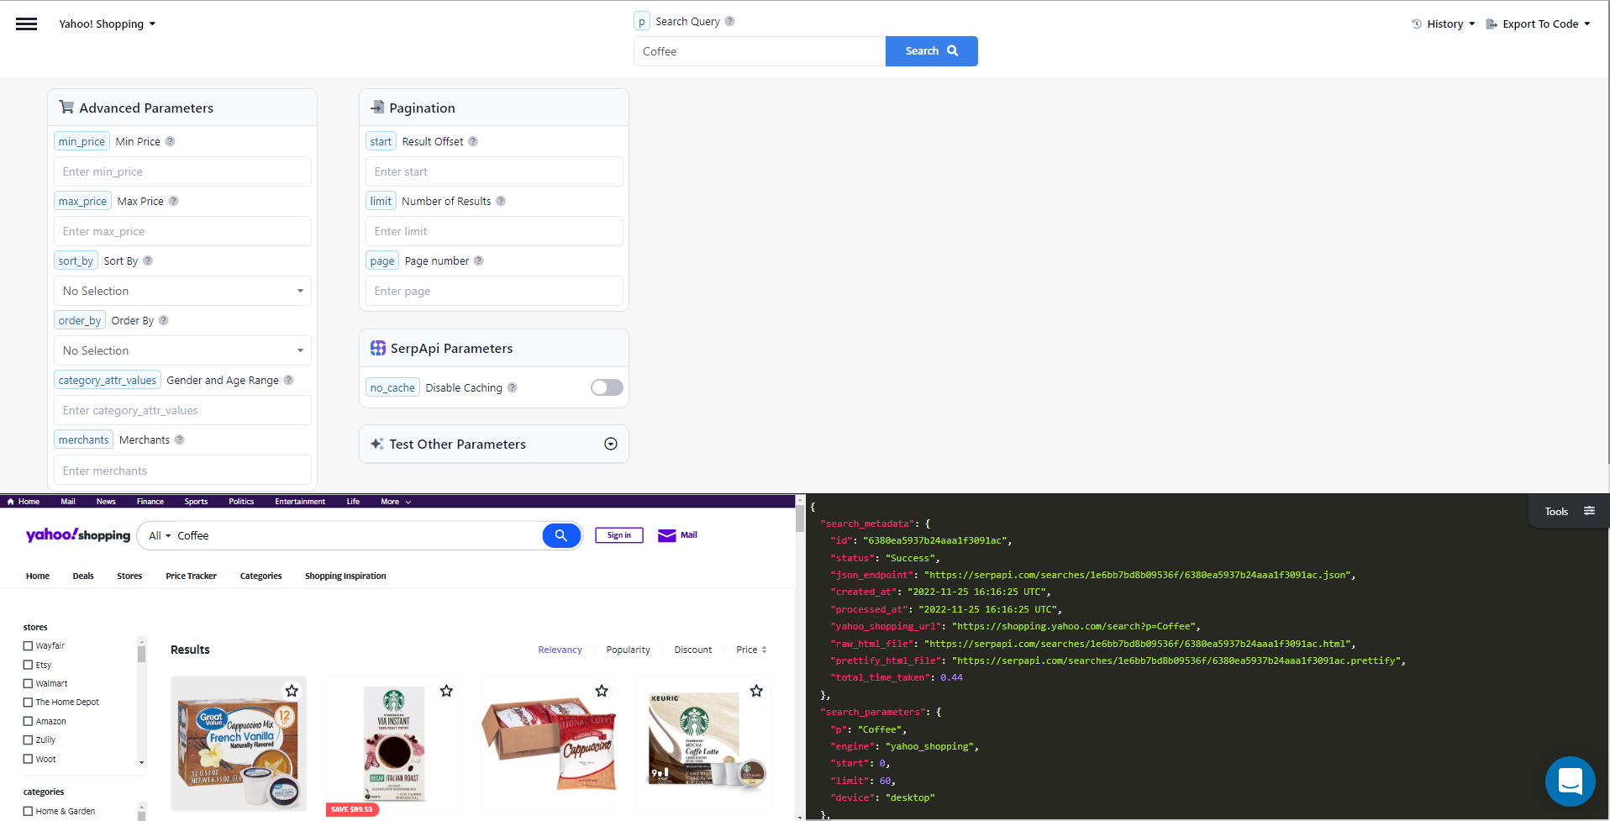Click the Sort By help icon
Image resolution: width=1610 pixels, height=821 pixels.
click(148, 261)
